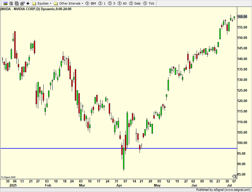Click the 130.00 price axis label

click(242, 80)
